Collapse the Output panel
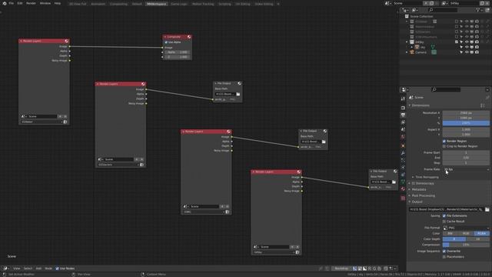The image size is (492, 277). (x=410, y=202)
